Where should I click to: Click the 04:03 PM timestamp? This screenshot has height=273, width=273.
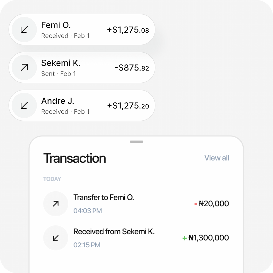coord(87,211)
